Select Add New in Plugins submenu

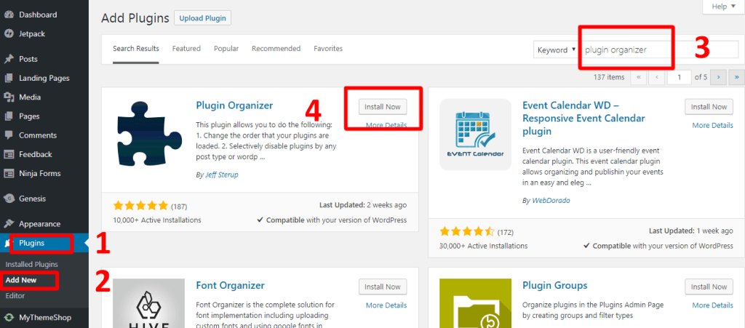pos(21,280)
